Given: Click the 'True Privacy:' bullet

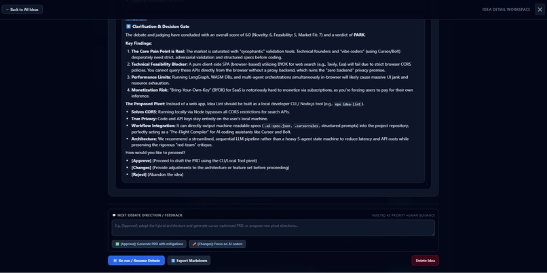Looking at the screenshot, I should click(144, 119).
